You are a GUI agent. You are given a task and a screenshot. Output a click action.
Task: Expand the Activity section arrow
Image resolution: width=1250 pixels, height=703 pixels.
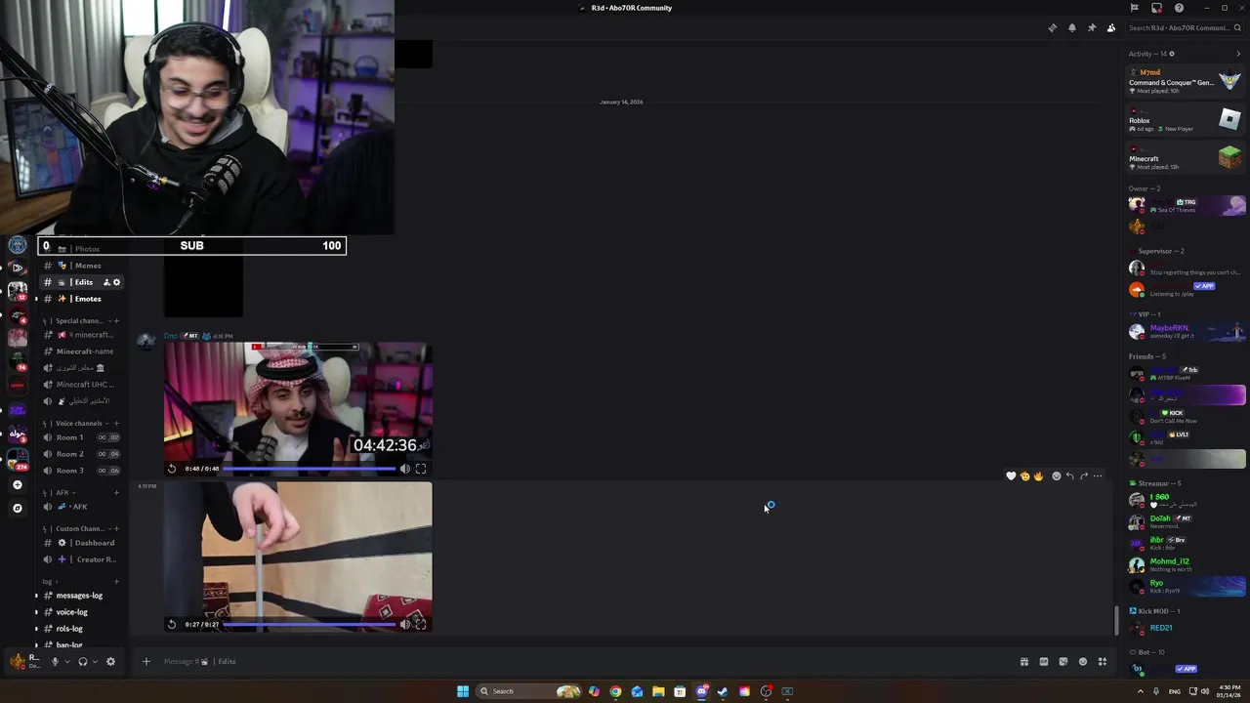[x=1238, y=54]
